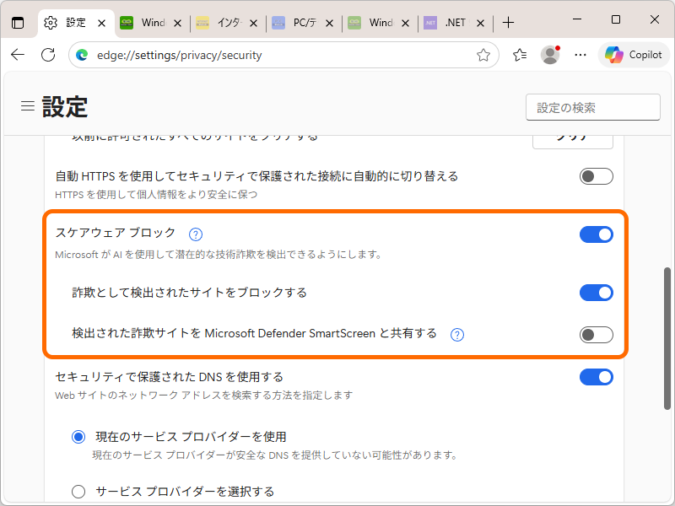Open Copilot from the toolbar

coord(633,54)
